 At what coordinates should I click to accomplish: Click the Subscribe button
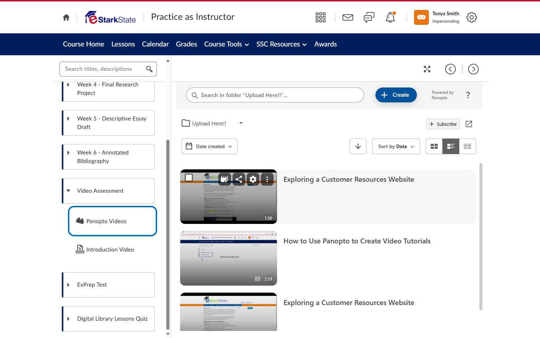(x=443, y=124)
